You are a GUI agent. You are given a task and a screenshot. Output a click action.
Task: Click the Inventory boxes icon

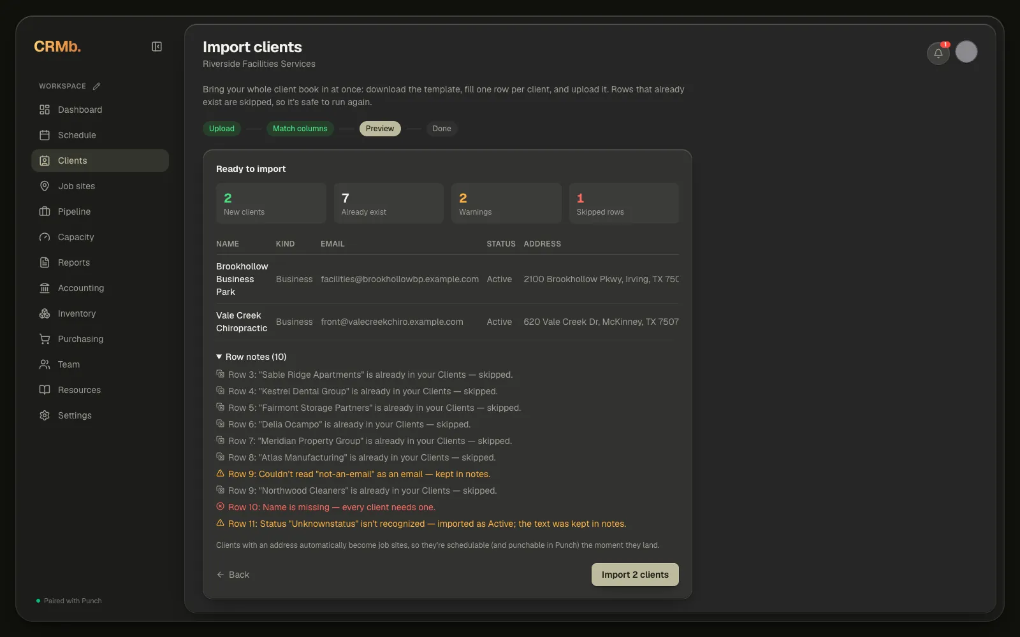click(x=45, y=313)
